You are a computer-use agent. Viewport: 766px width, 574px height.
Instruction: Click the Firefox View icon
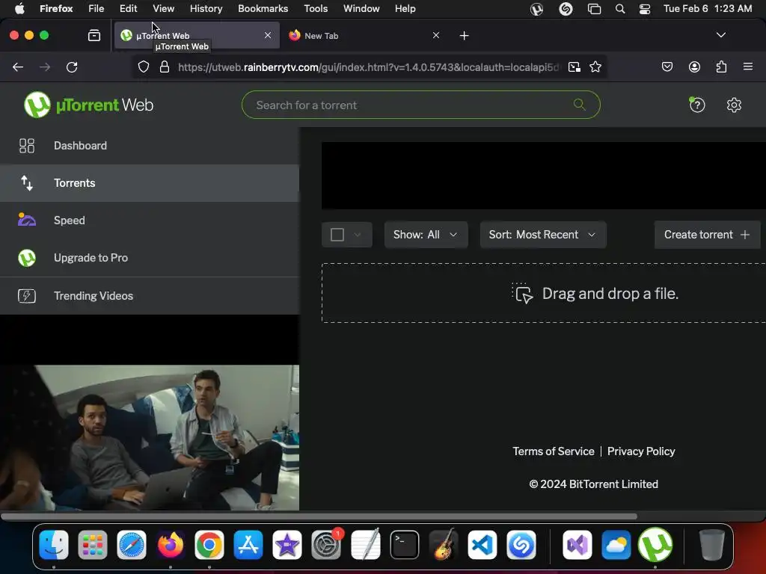click(94, 36)
